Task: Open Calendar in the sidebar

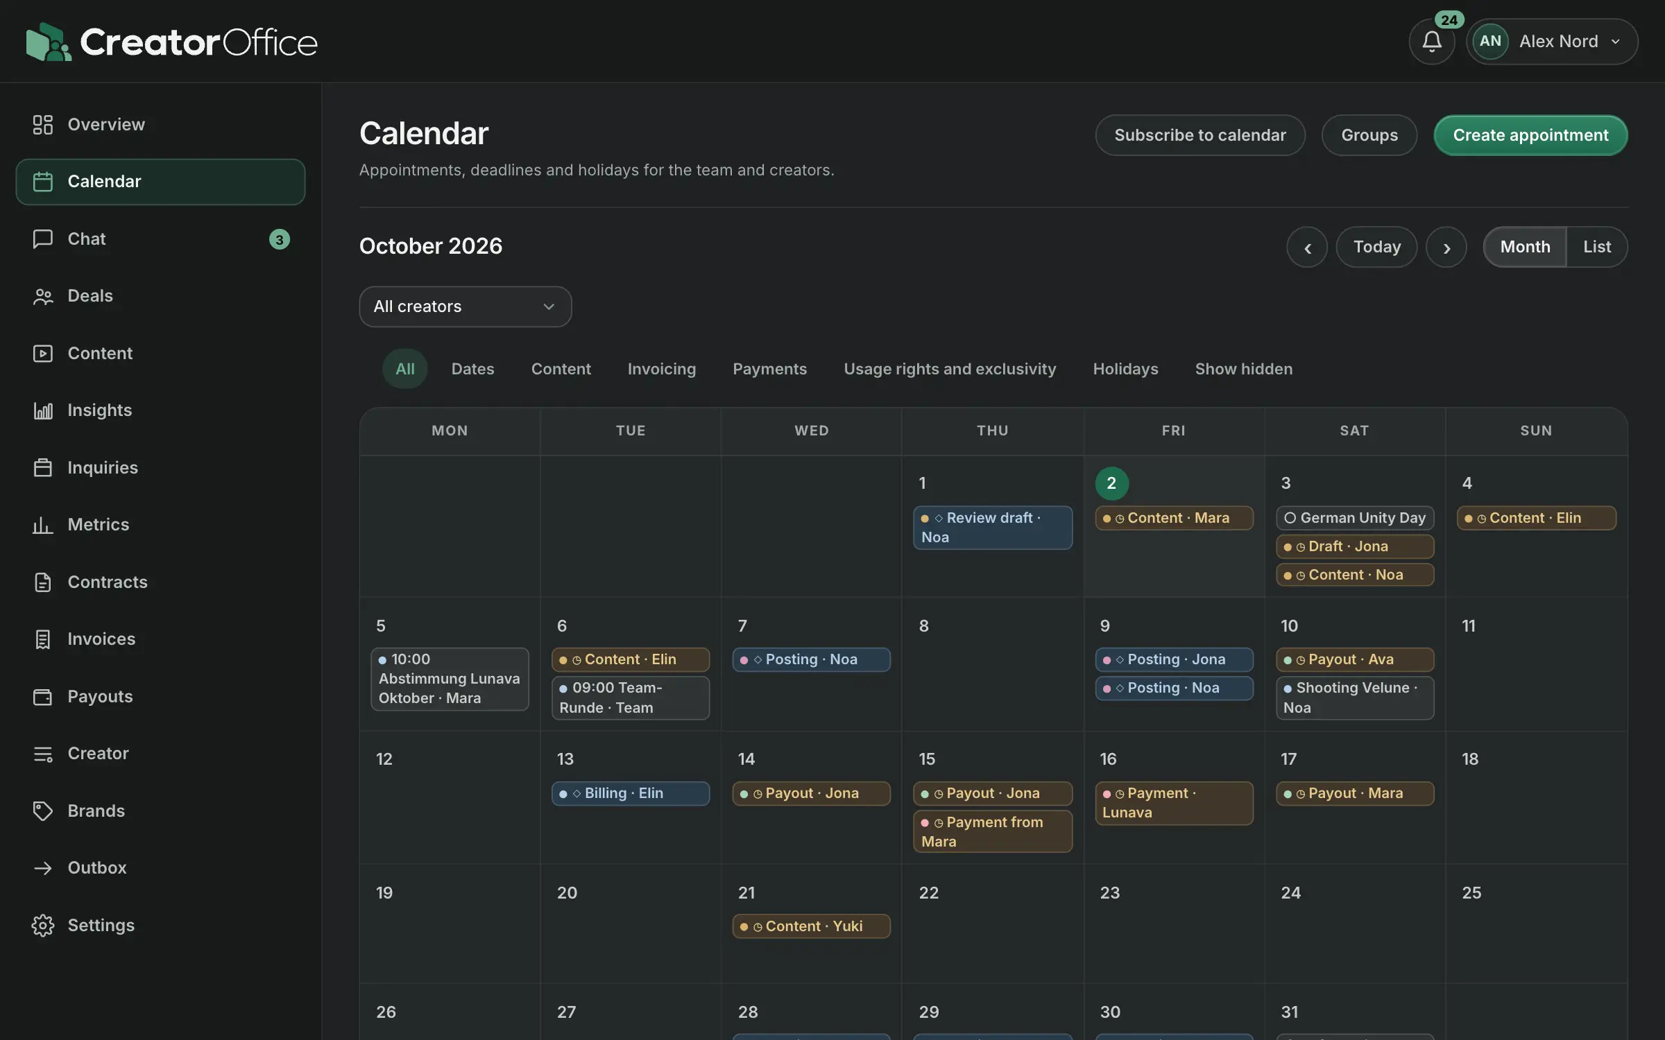Action: 160,182
